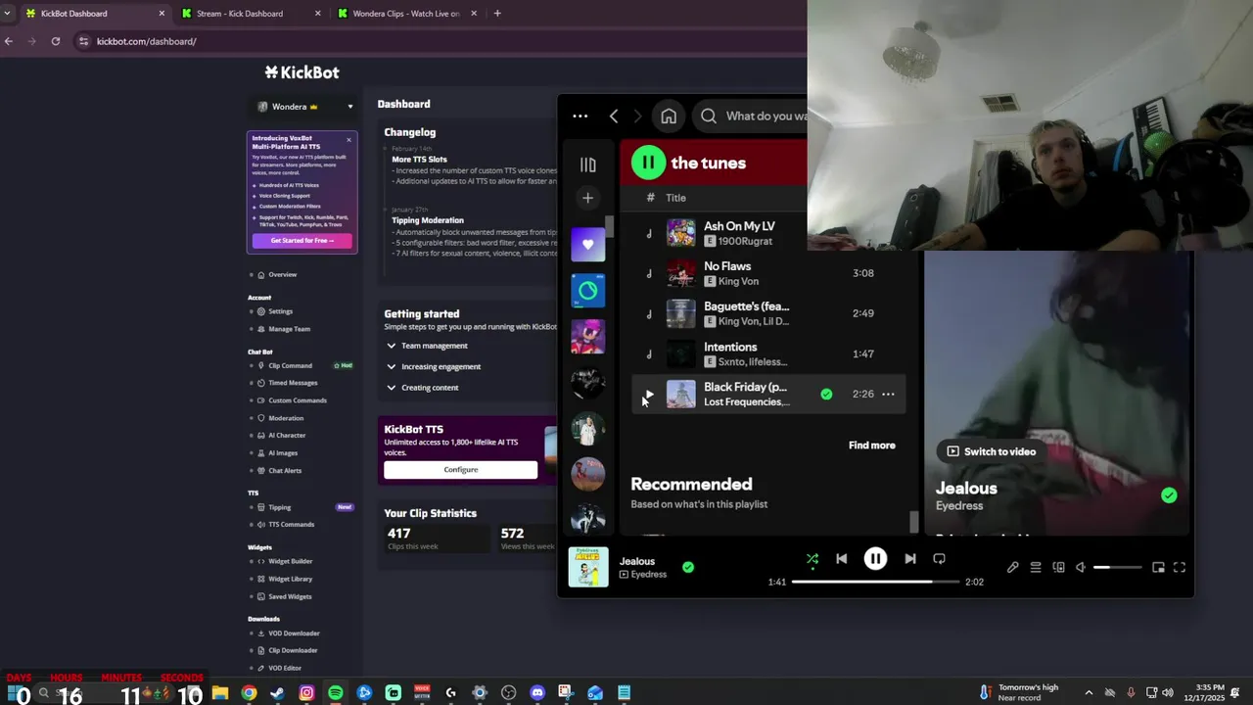The image size is (1253, 705).
Task: Open Spotify Home
Action: pyautogui.click(x=669, y=117)
